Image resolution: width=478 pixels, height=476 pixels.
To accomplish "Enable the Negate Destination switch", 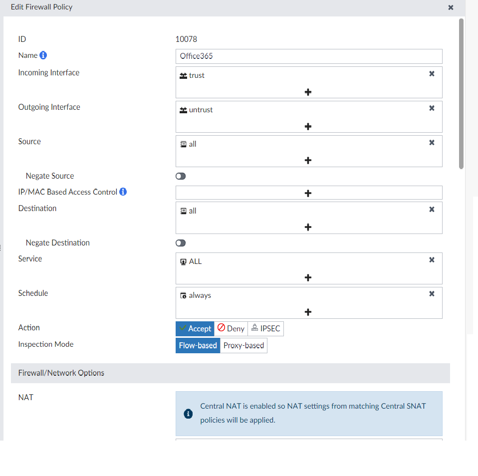I will (x=181, y=243).
